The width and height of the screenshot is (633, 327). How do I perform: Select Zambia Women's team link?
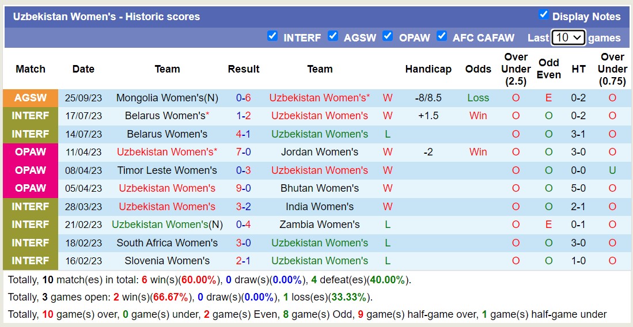click(320, 225)
